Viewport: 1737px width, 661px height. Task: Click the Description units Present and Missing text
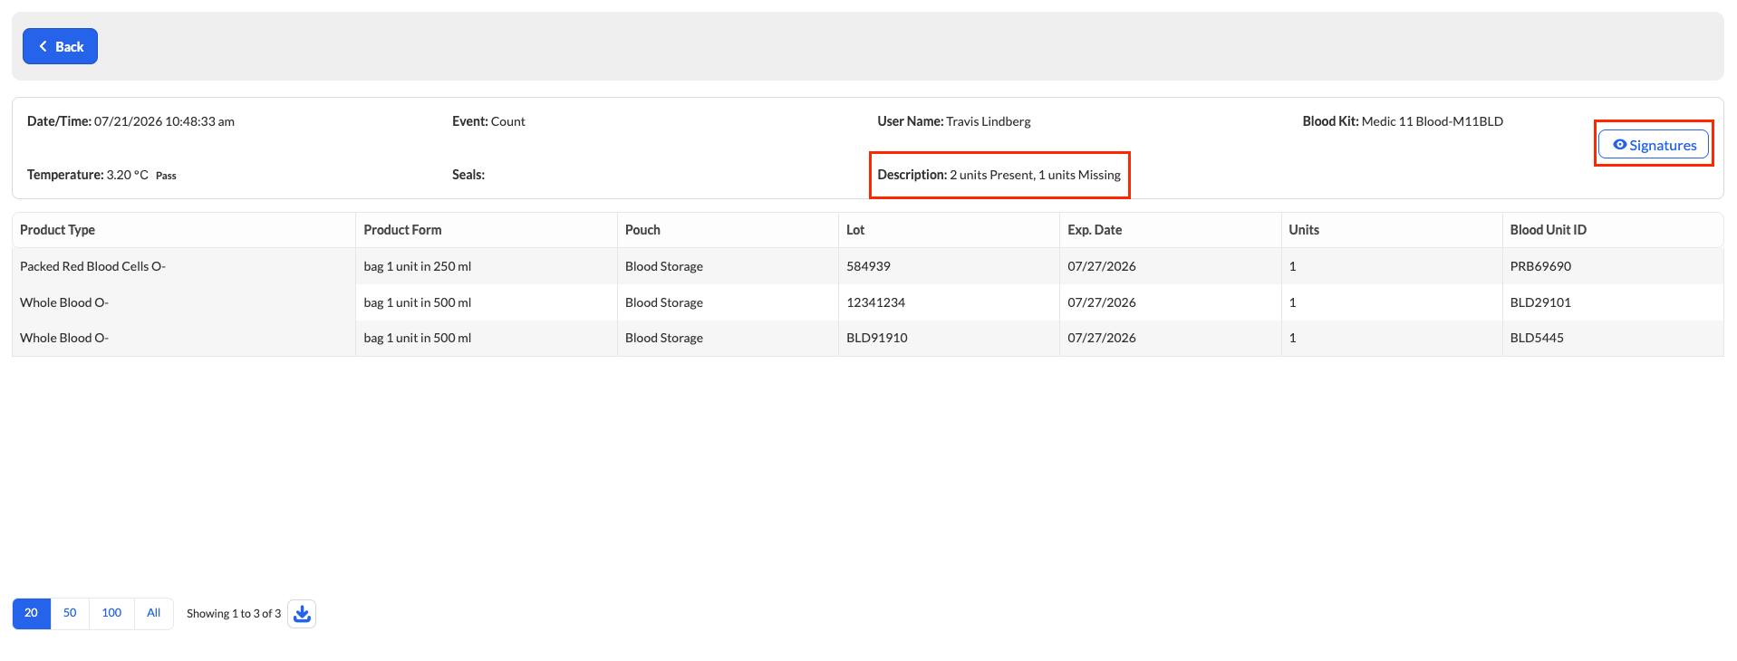pos(1035,175)
